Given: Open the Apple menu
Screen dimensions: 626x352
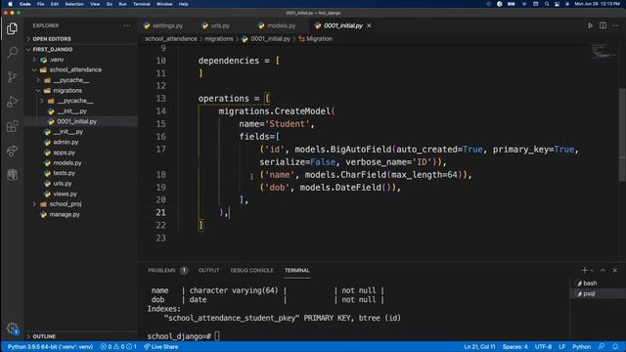Looking at the screenshot, I should (x=10, y=4).
